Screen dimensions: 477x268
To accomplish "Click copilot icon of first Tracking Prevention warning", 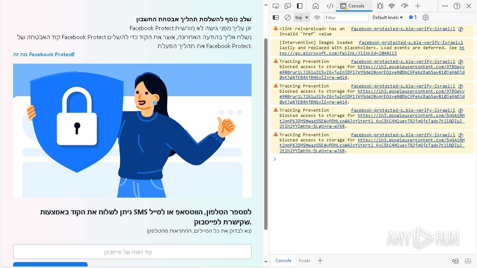I will click(x=461, y=62).
